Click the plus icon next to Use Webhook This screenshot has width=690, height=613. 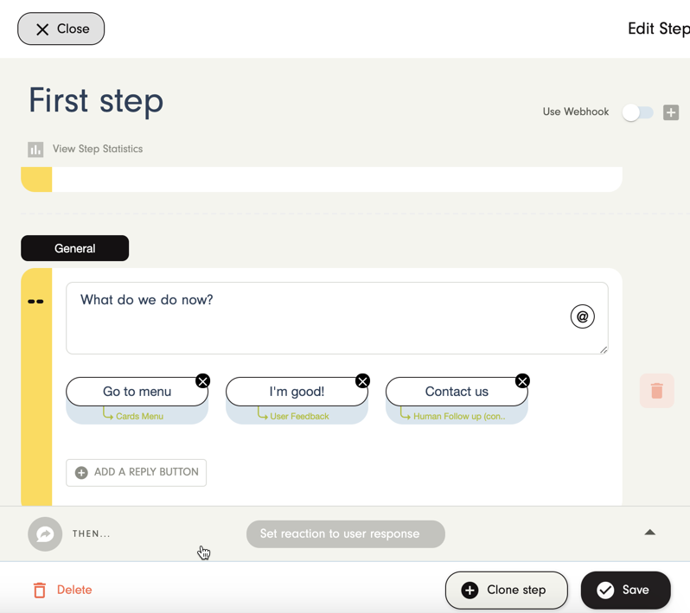pyautogui.click(x=671, y=112)
